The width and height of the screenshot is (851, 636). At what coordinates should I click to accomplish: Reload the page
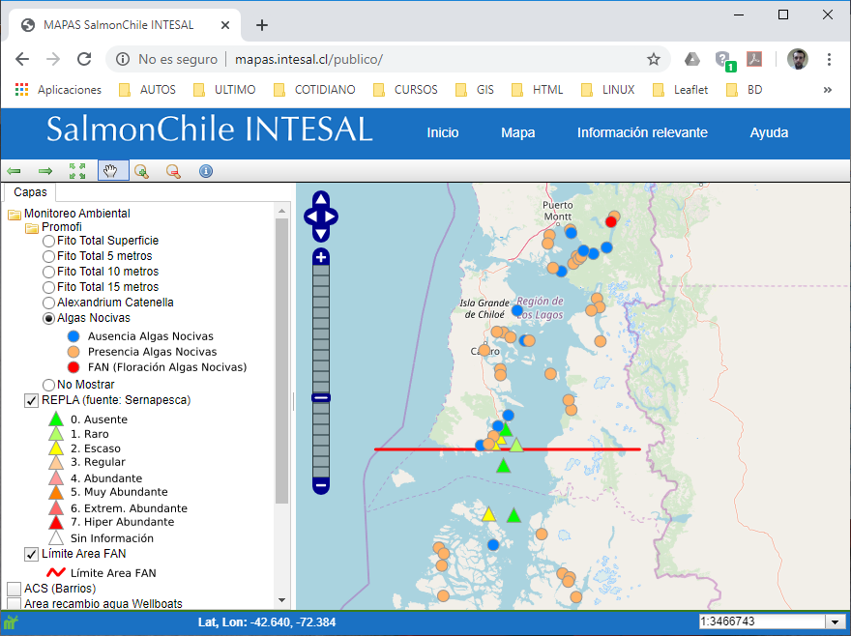84,59
